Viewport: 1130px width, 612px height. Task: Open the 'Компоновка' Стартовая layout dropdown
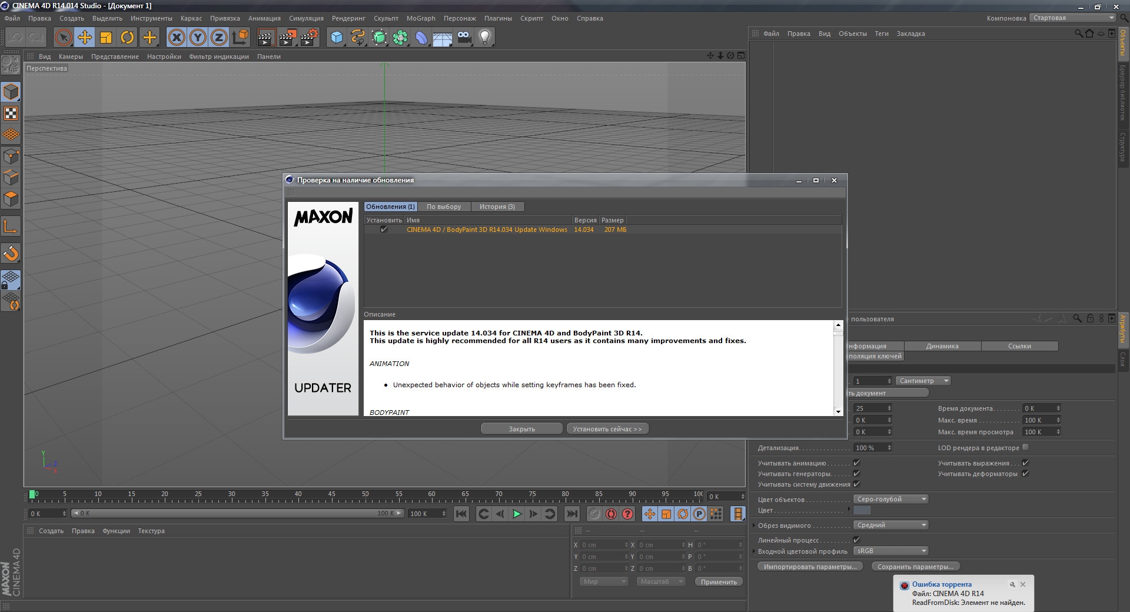[1073, 18]
